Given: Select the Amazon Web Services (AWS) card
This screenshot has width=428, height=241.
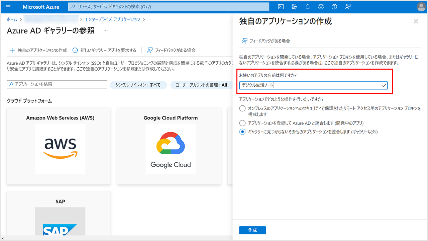Looking at the screenshot, I should pos(59,146).
